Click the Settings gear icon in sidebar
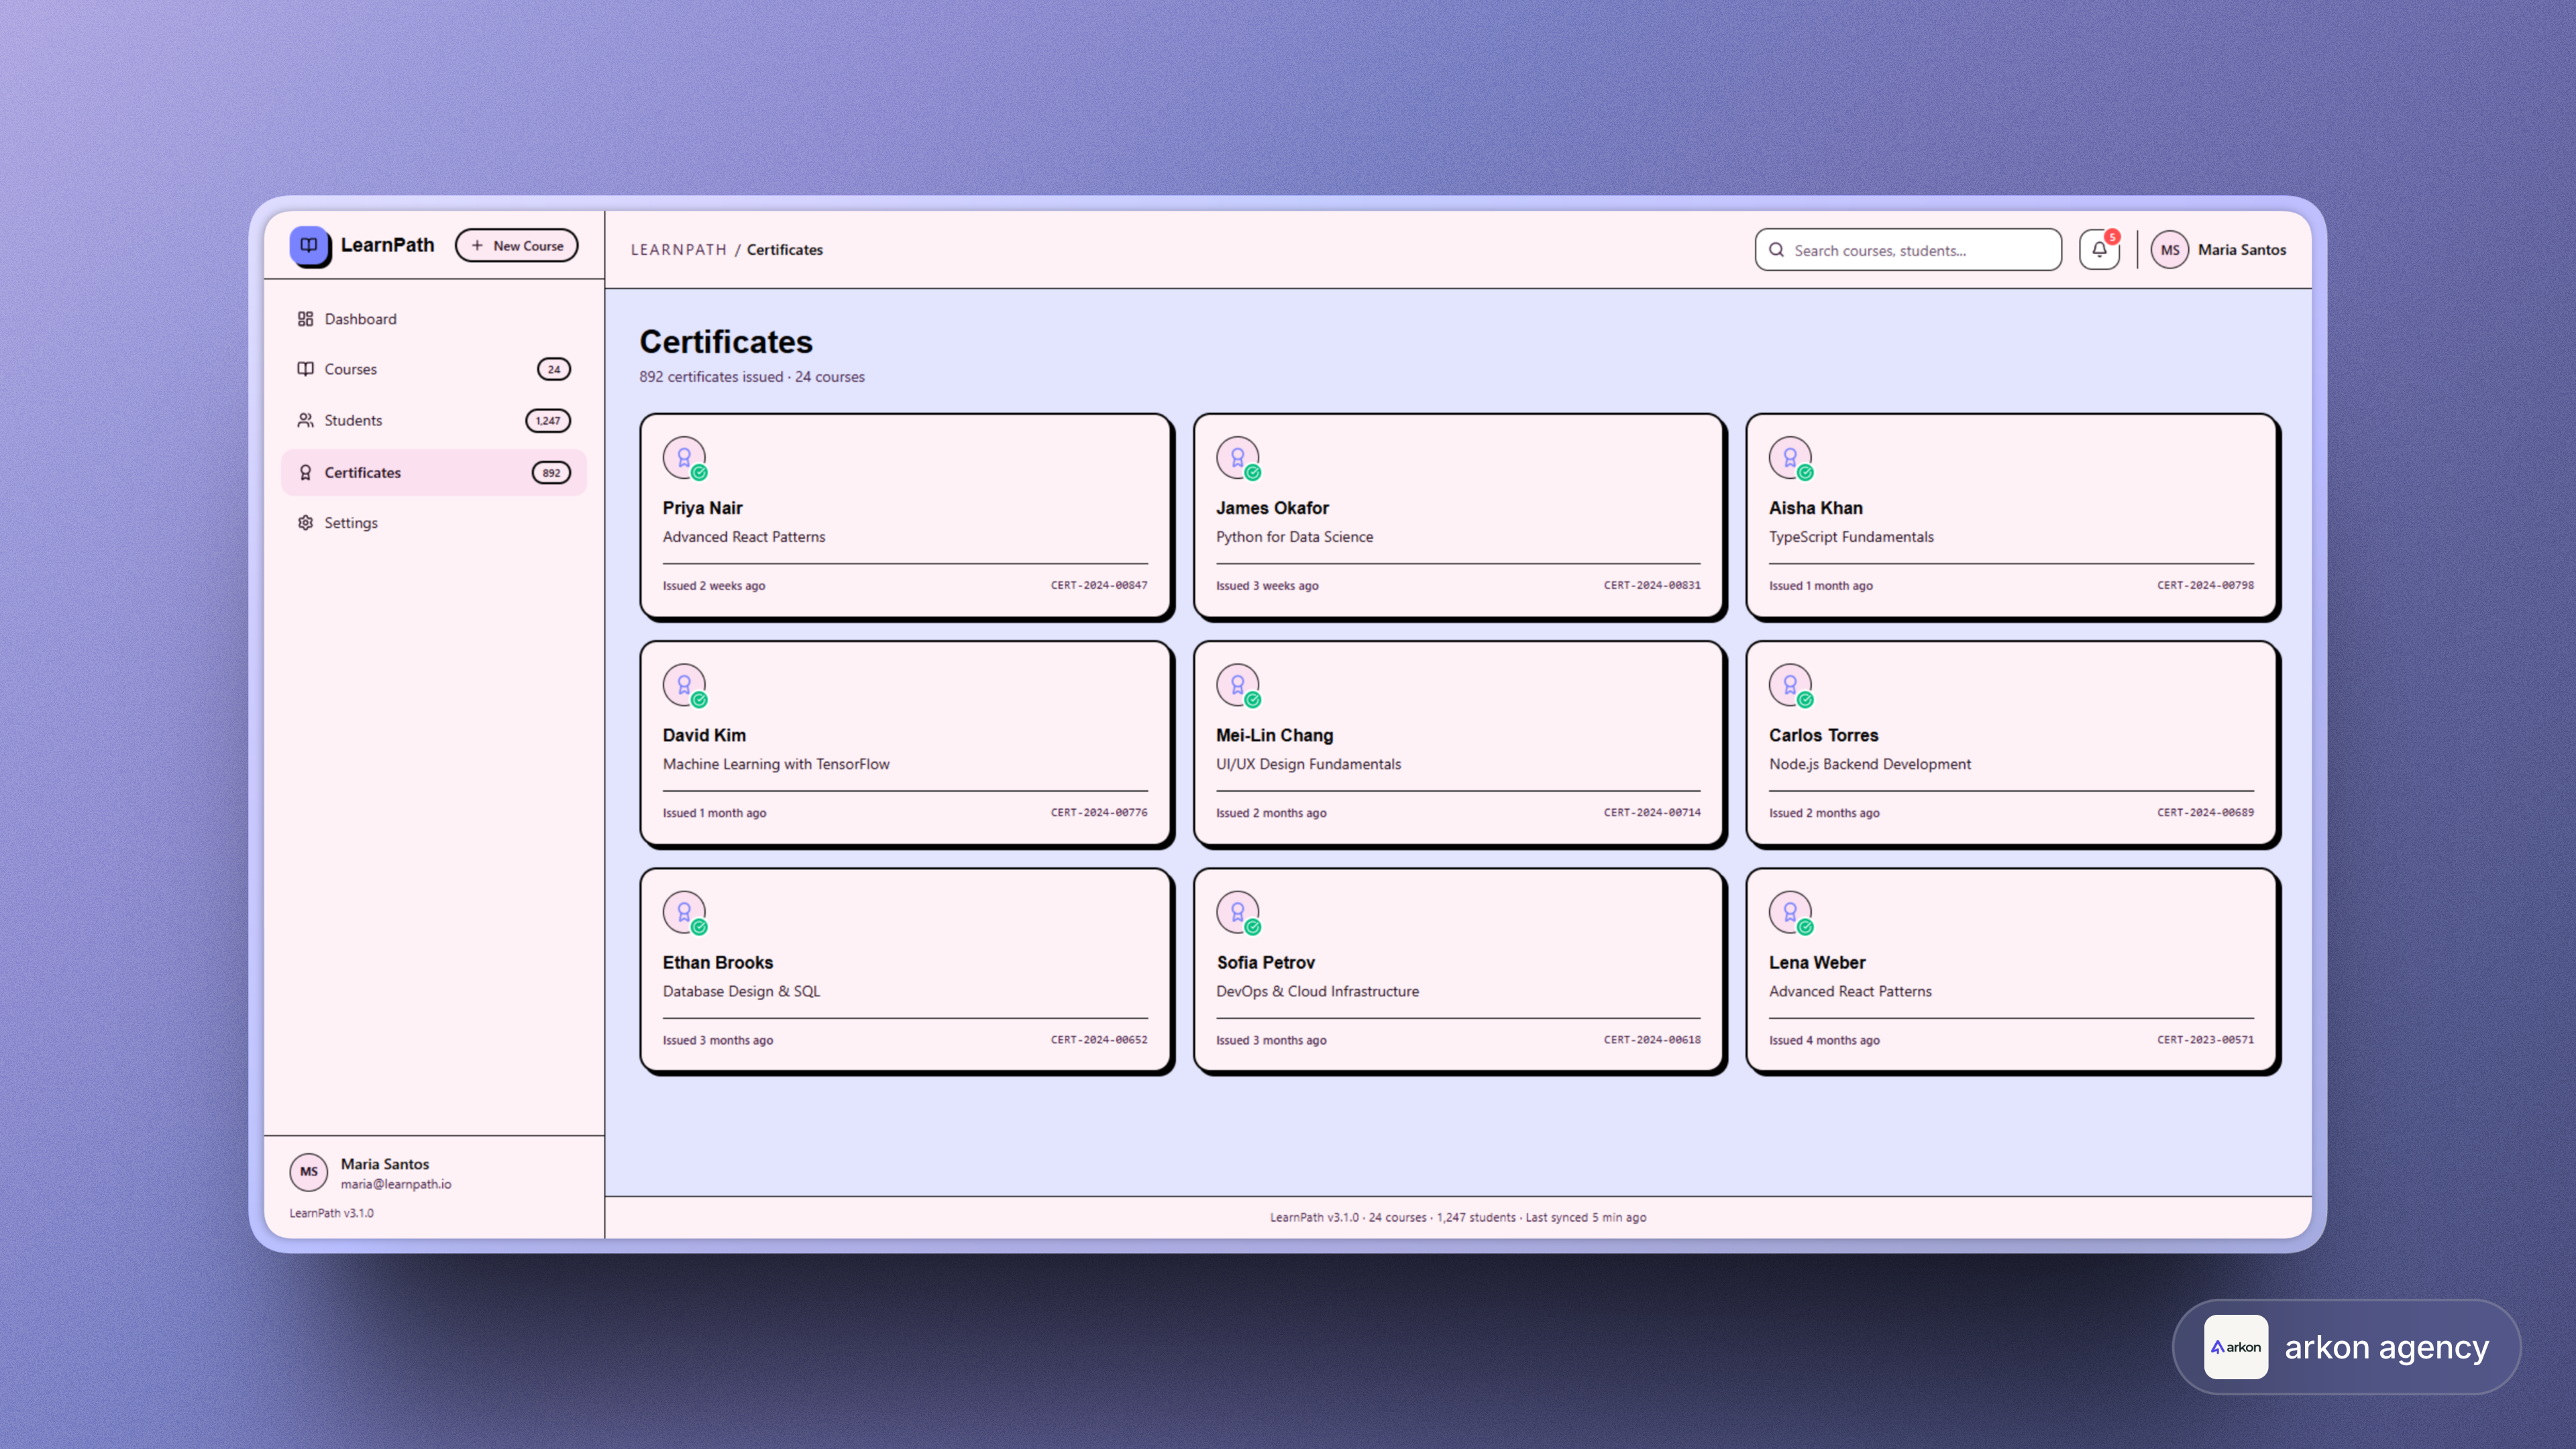 click(x=305, y=523)
